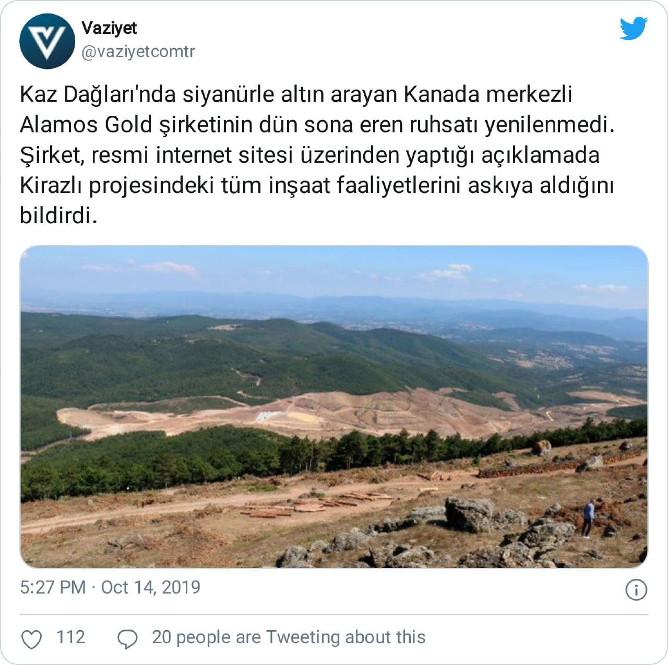Like the tweet with the heart icon

[x=31, y=639]
